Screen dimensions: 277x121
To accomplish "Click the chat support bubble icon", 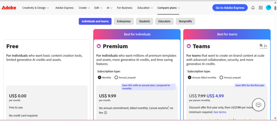I will (x=258, y=105).
